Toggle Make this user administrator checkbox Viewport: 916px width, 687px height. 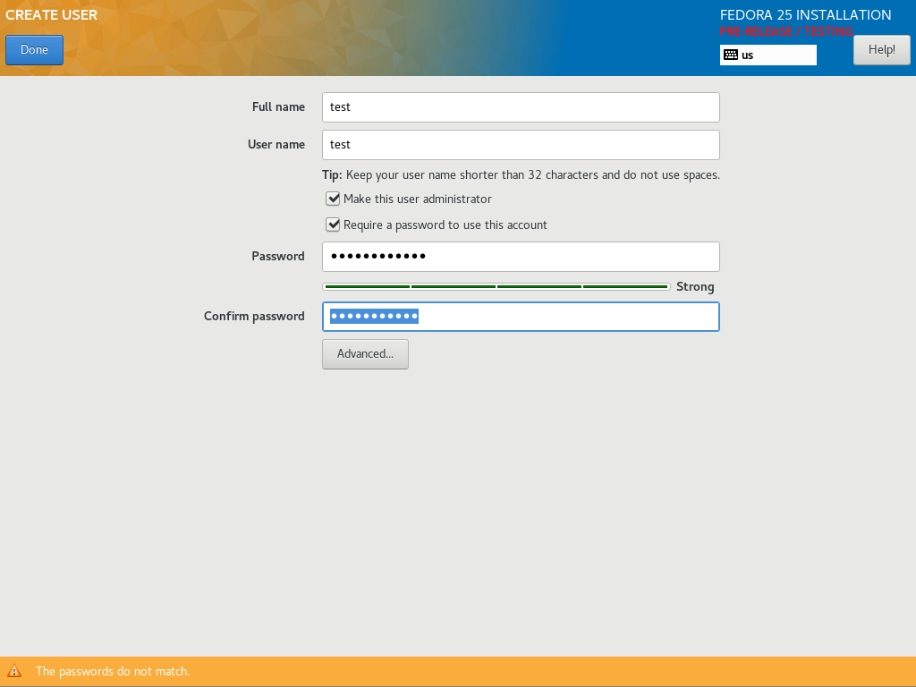click(x=333, y=199)
